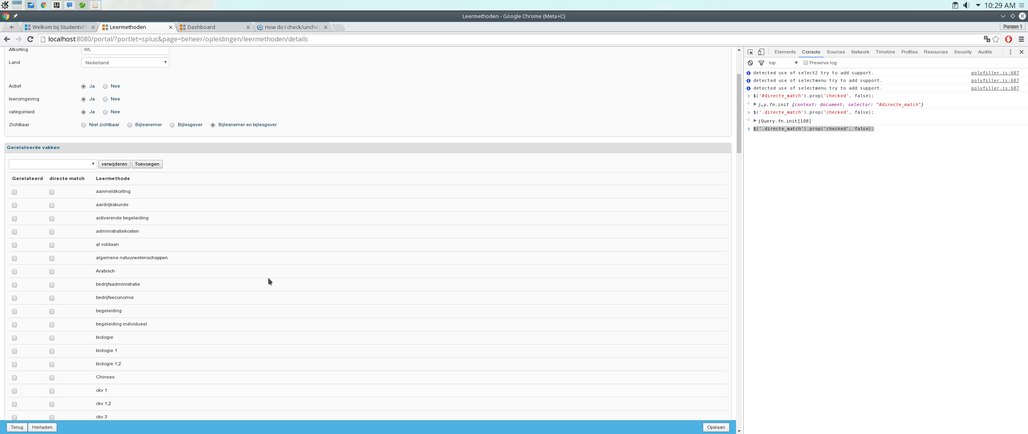The width and height of the screenshot is (1028, 434).
Task: Click the page vertical scrollbar thumb
Action: 739,113
